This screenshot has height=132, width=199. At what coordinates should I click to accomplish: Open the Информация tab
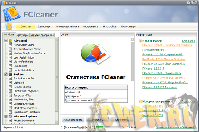[x=129, y=27]
